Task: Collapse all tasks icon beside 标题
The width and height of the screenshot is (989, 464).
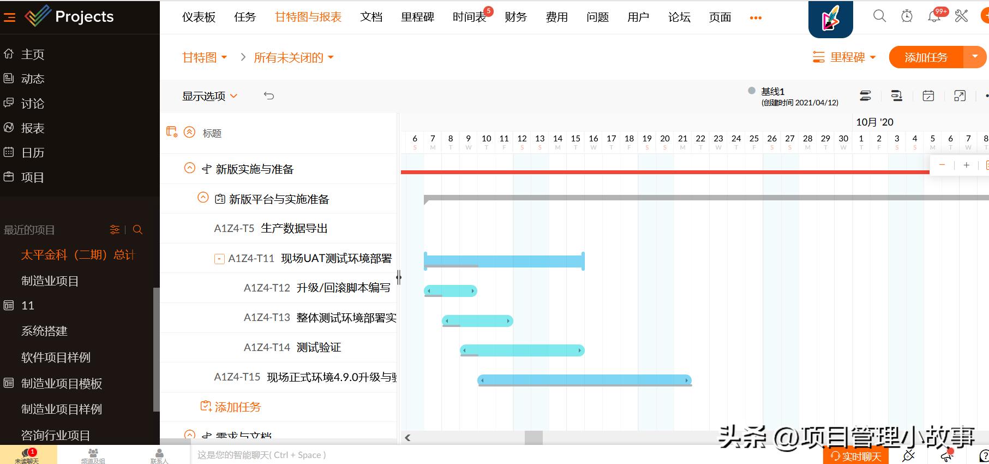Action: [x=189, y=132]
